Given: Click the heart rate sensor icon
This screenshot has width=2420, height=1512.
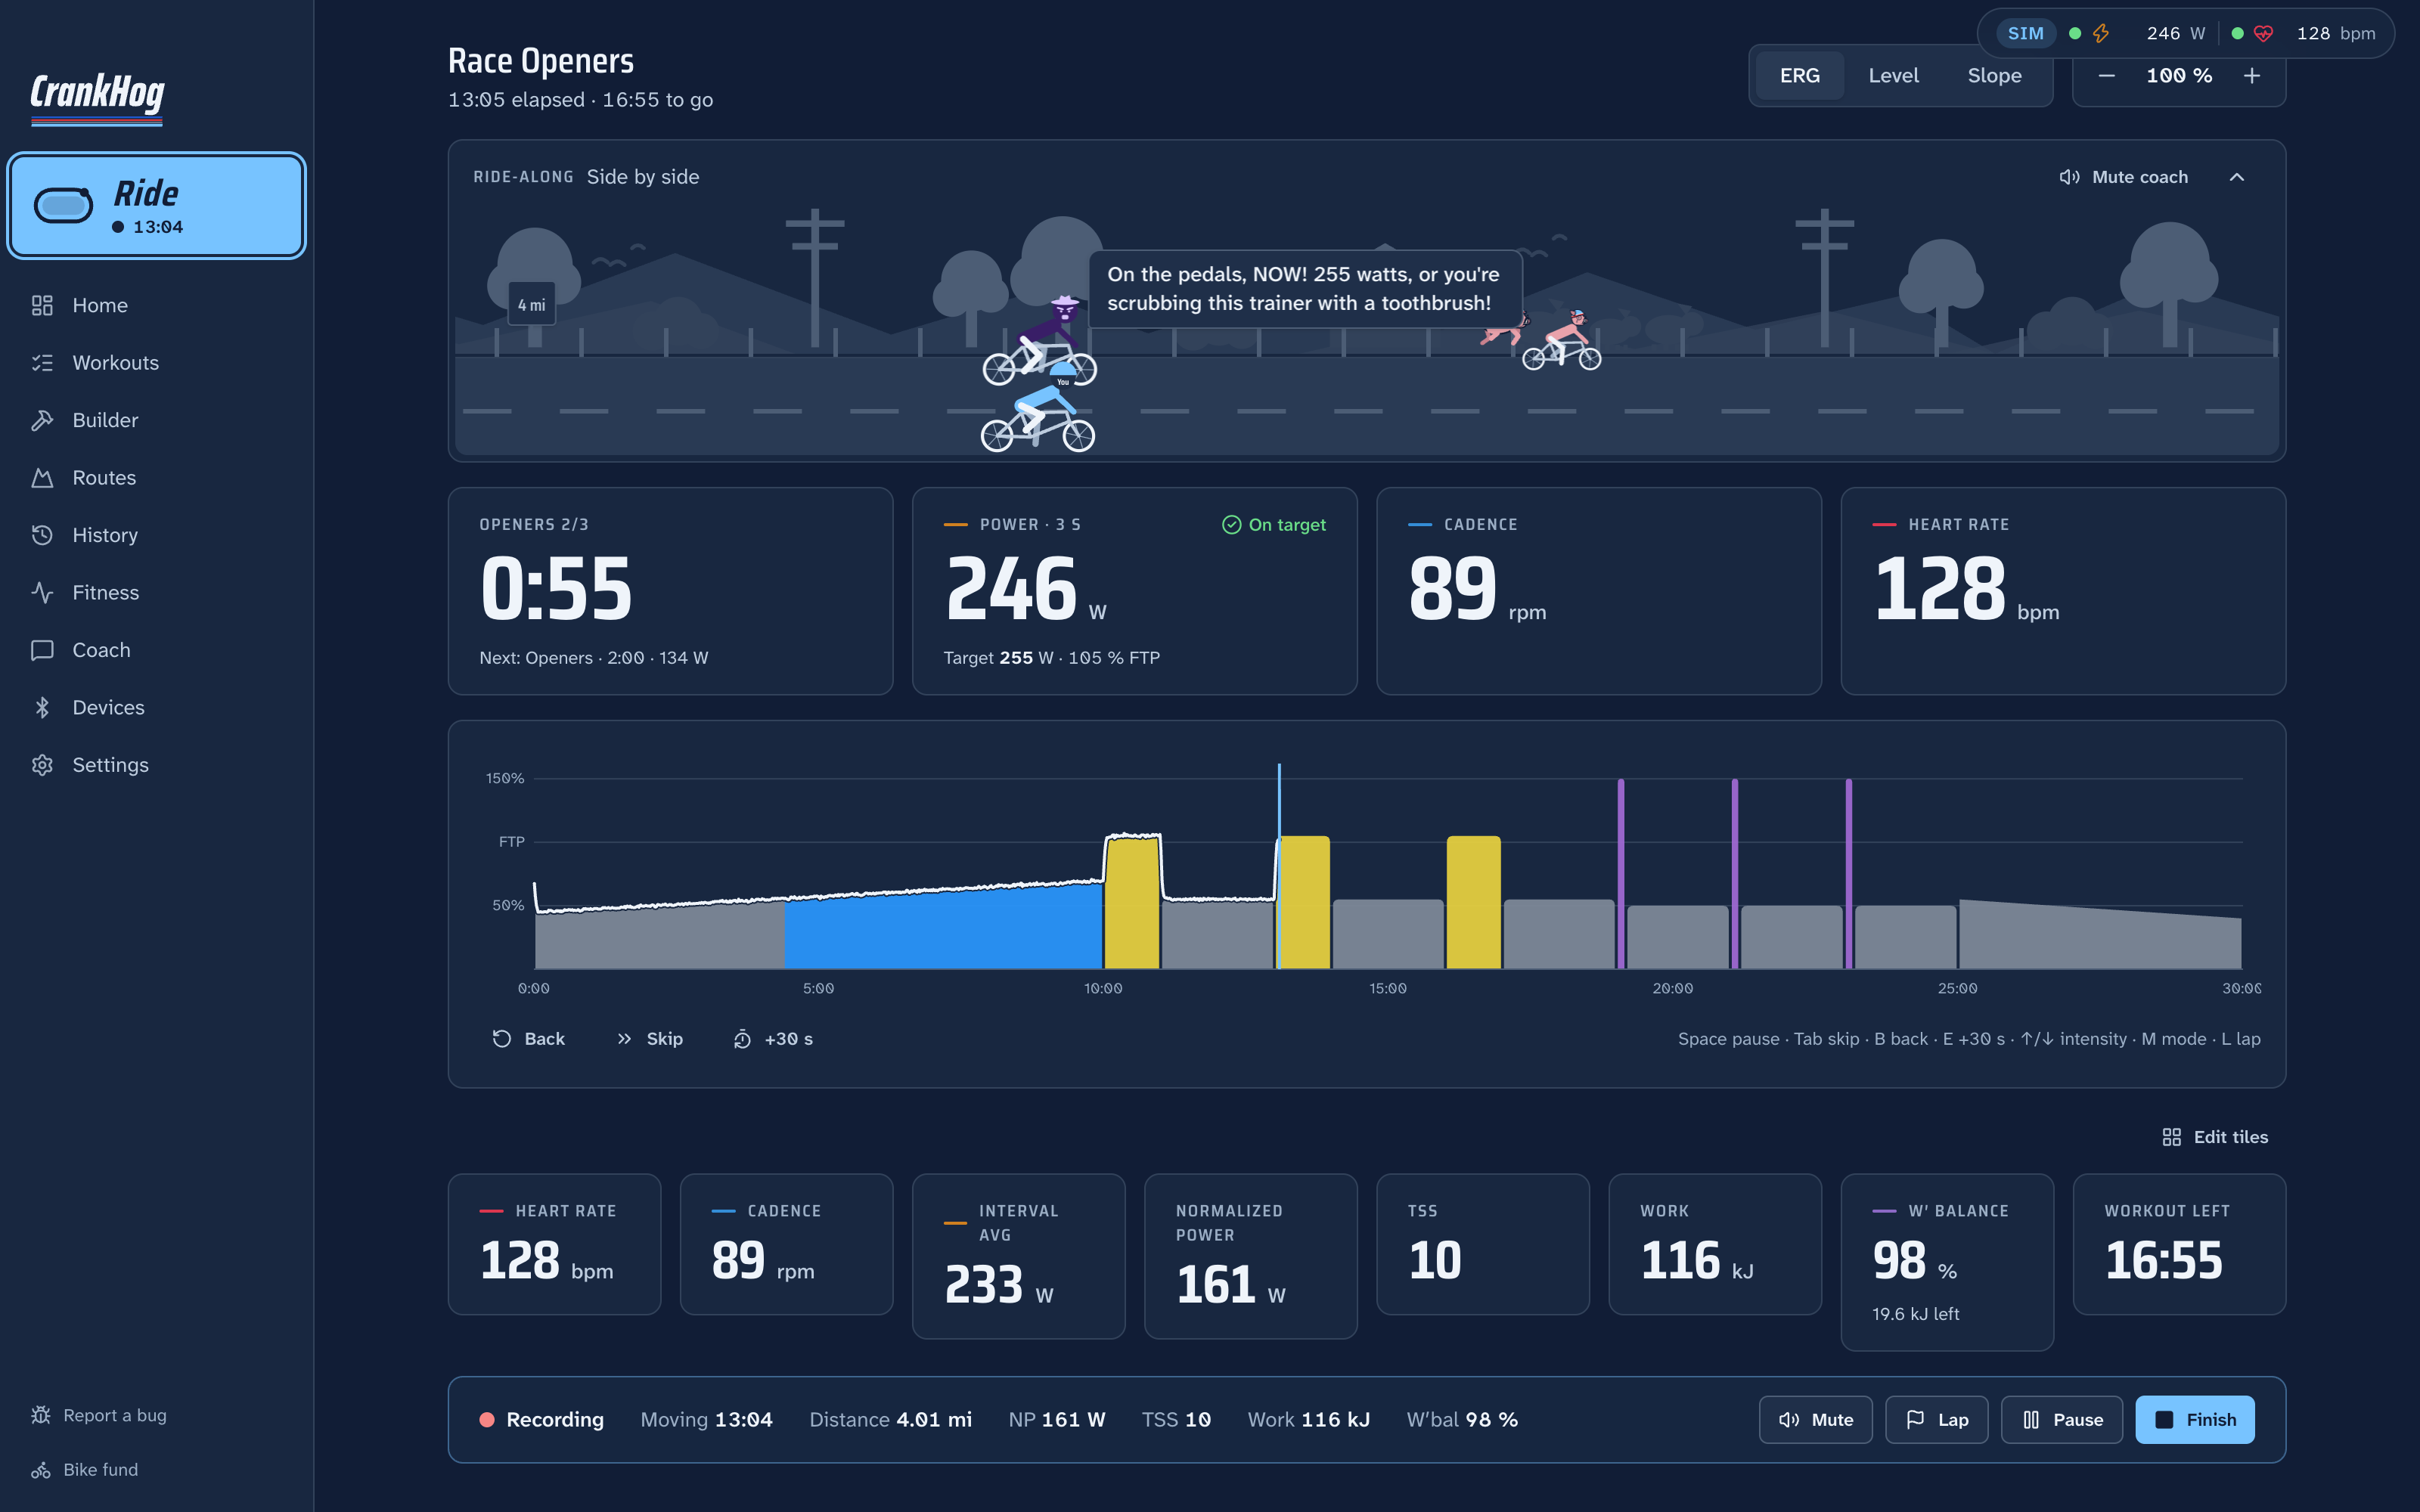Looking at the screenshot, I should [x=2263, y=33].
